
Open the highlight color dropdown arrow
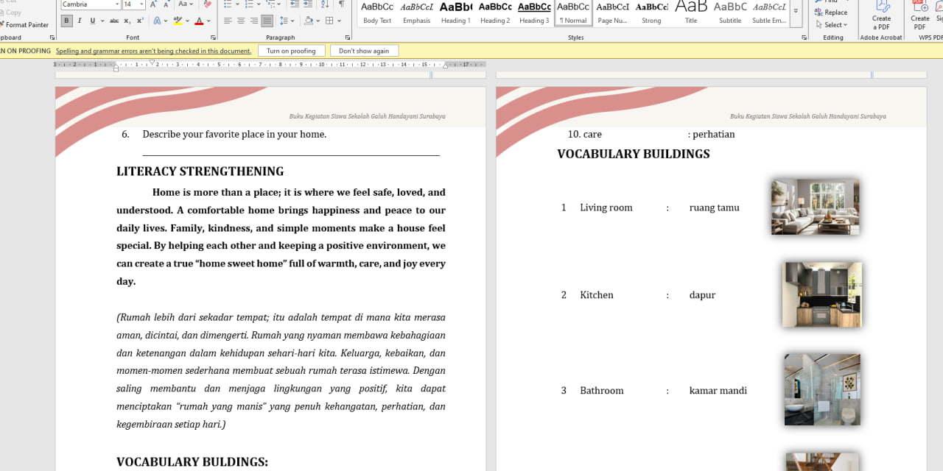pos(187,21)
